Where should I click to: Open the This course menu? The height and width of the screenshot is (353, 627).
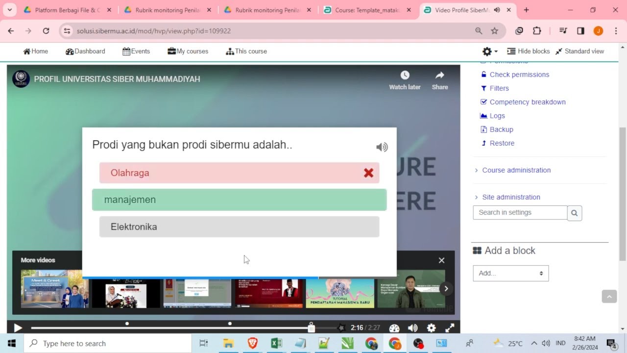[246, 51]
